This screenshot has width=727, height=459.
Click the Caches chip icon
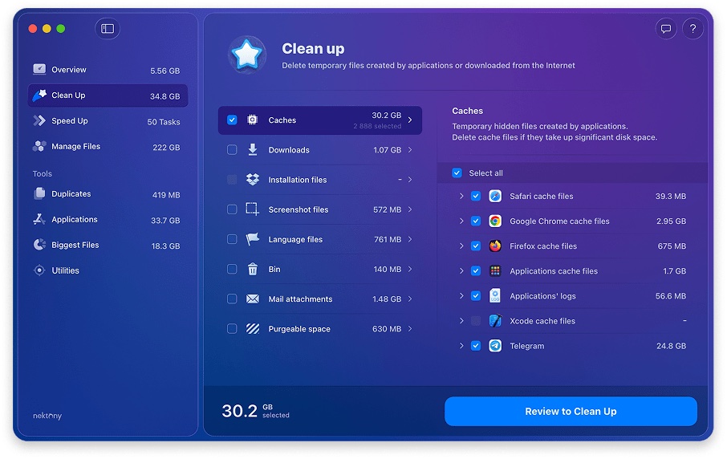252,120
